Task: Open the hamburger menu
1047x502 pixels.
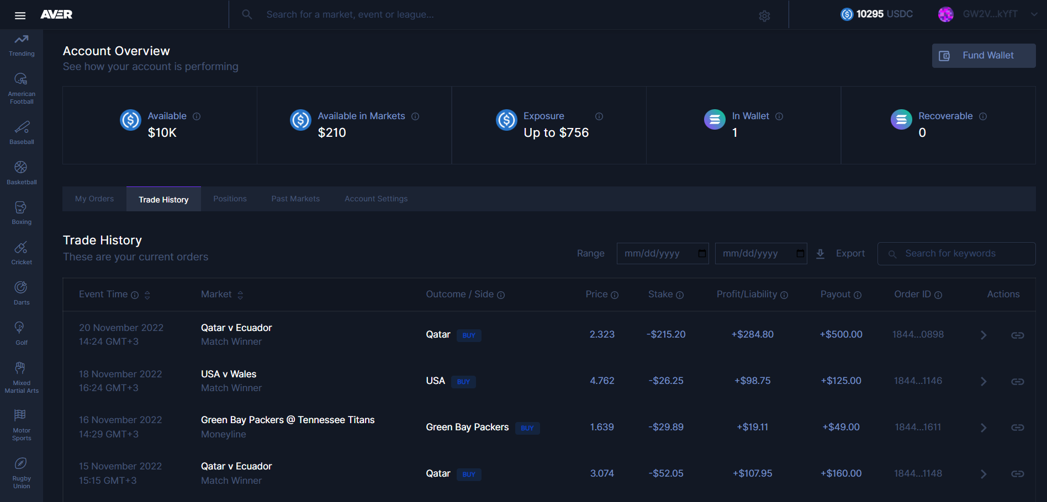Action: pos(20,15)
